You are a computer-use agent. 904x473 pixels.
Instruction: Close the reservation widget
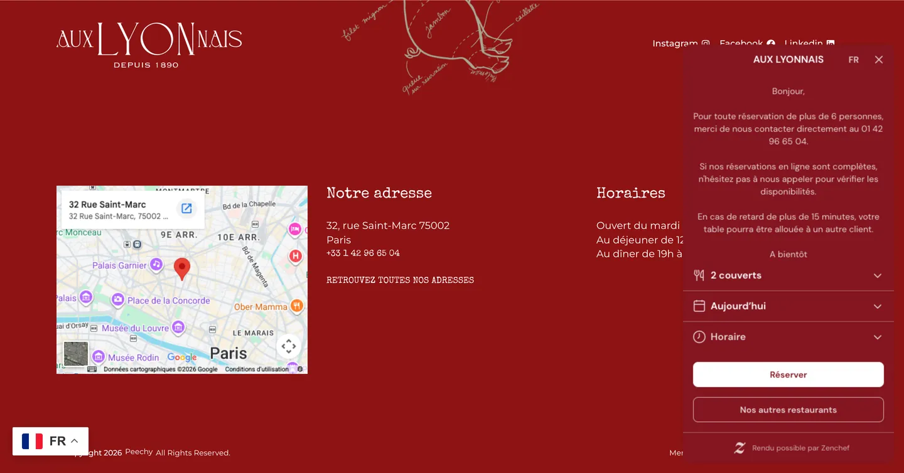879,60
